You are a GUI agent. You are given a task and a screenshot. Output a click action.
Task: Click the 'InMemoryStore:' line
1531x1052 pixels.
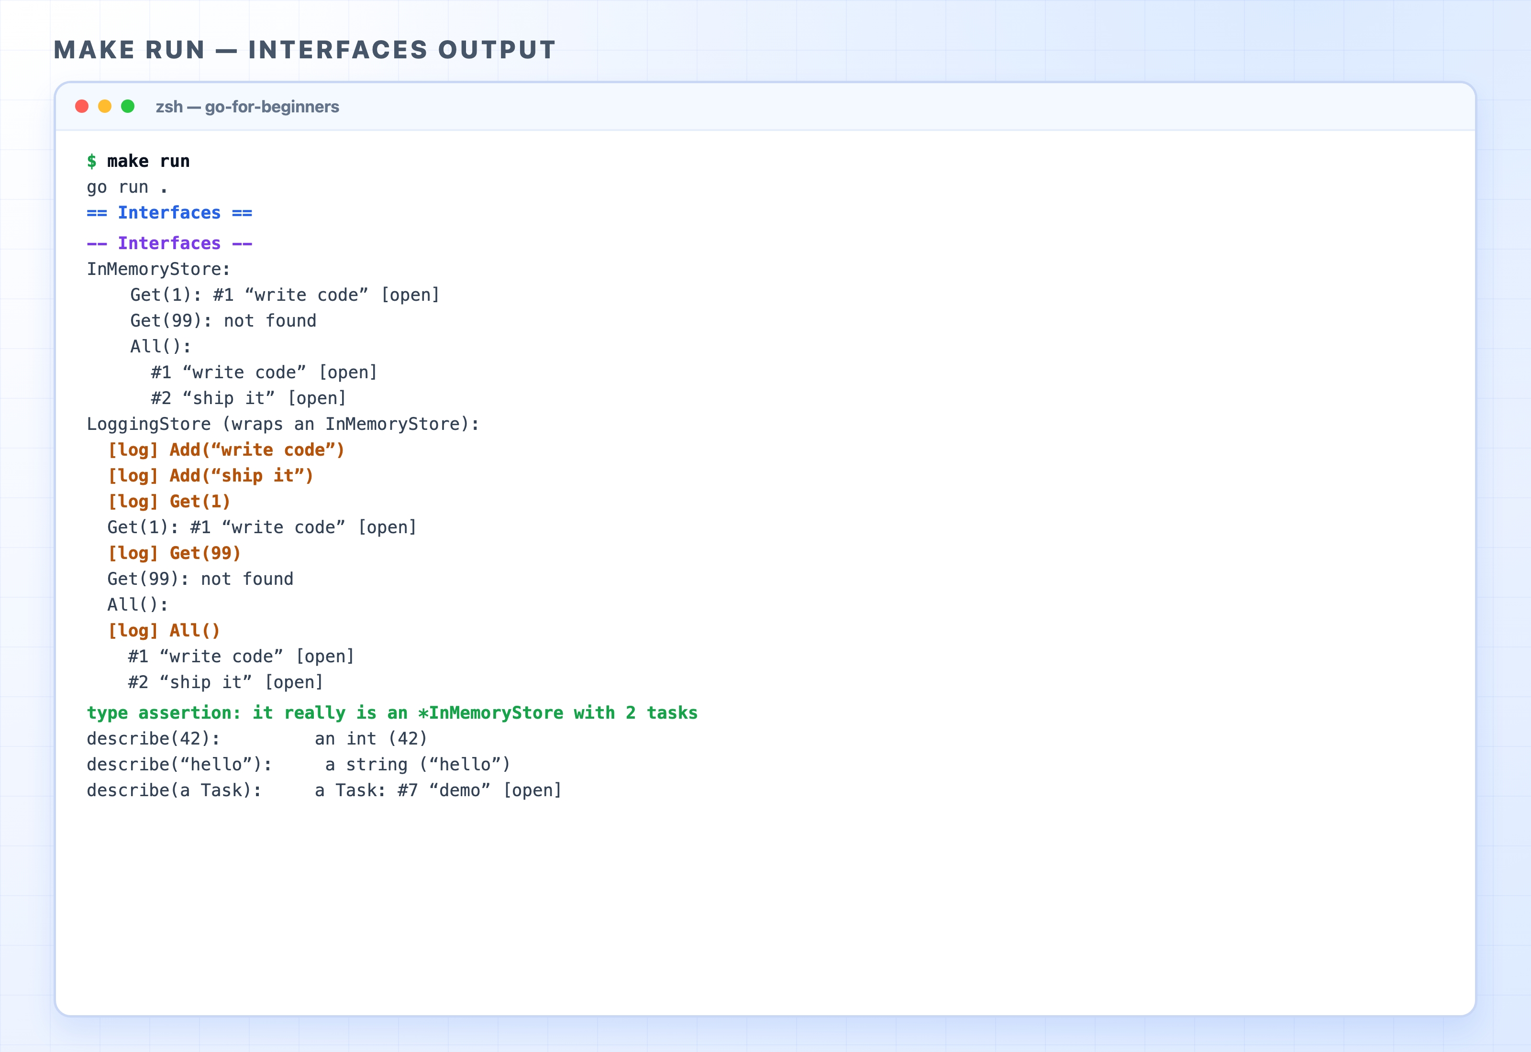[x=158, y=269]
